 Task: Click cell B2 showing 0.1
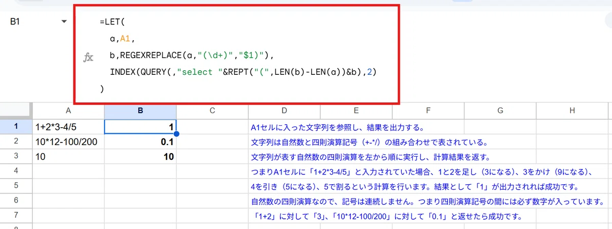(140, 141)
